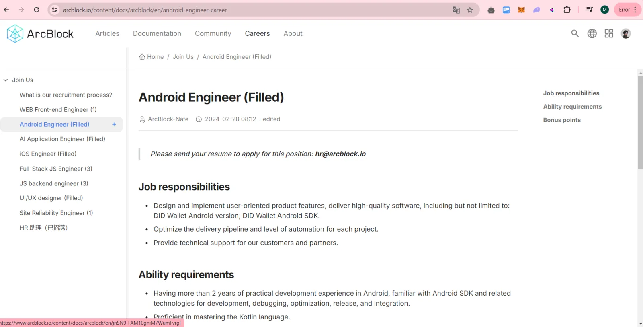Screen dimensions: 643x327
Task: Open the purple arrow extension icon
Action: pos(551,10)
